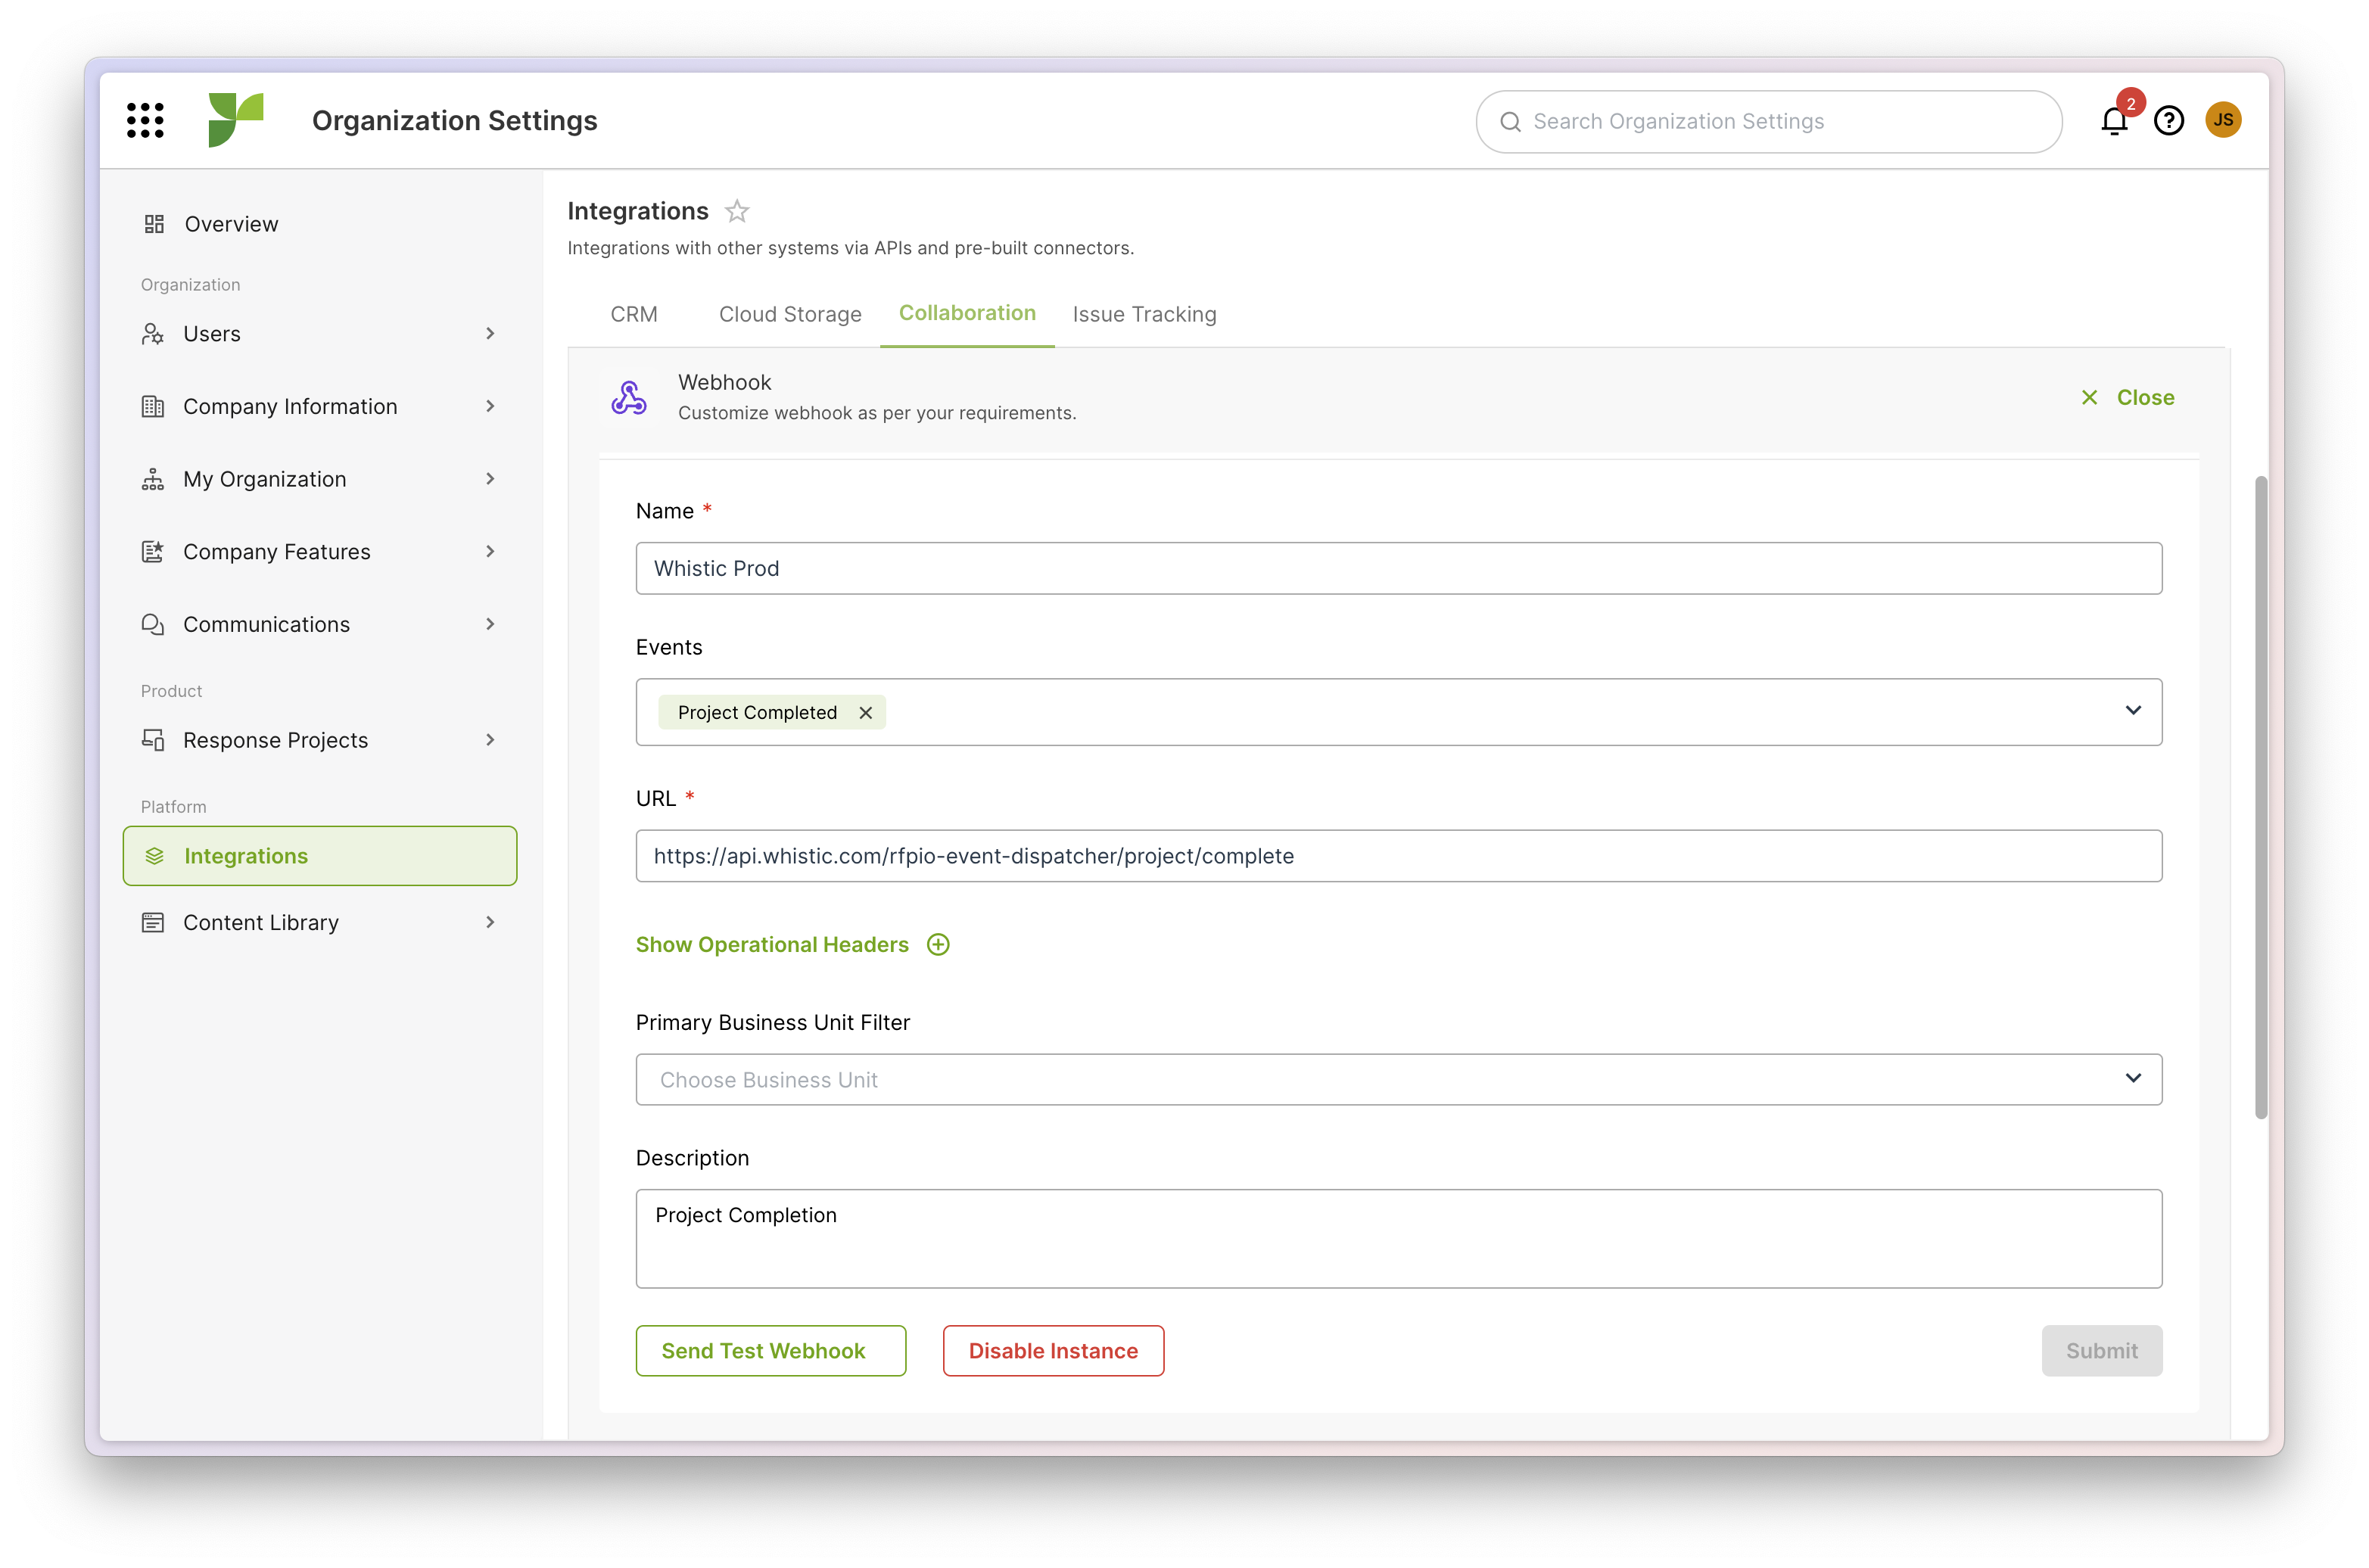Screen dimensions: 2369x1568
Task: Select the Collaboration tab
Action: click(967, 313)
